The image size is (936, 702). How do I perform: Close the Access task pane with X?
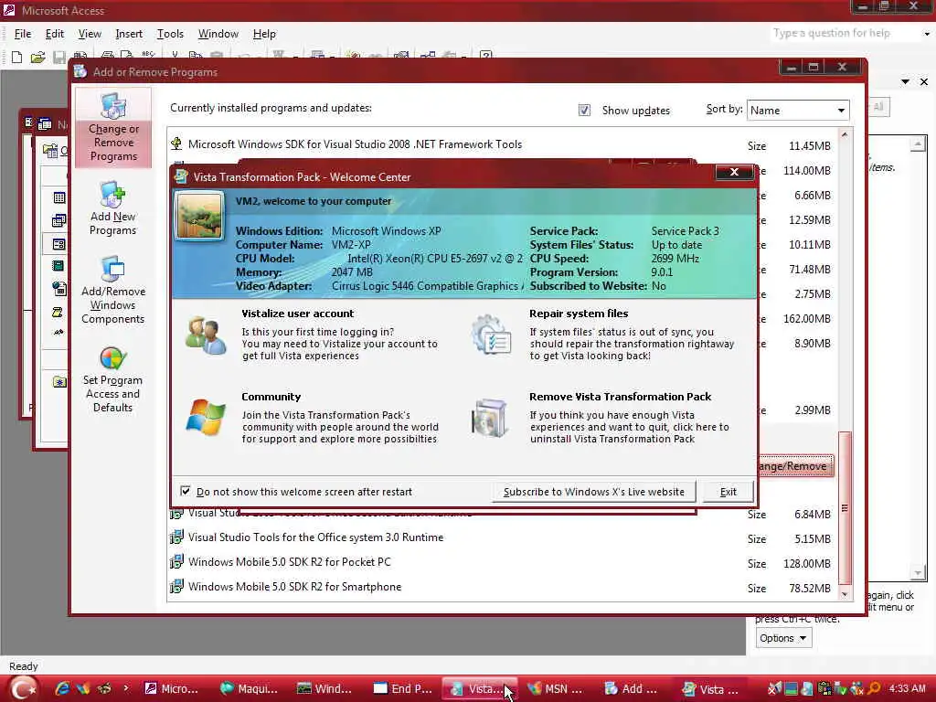[924, 81]
